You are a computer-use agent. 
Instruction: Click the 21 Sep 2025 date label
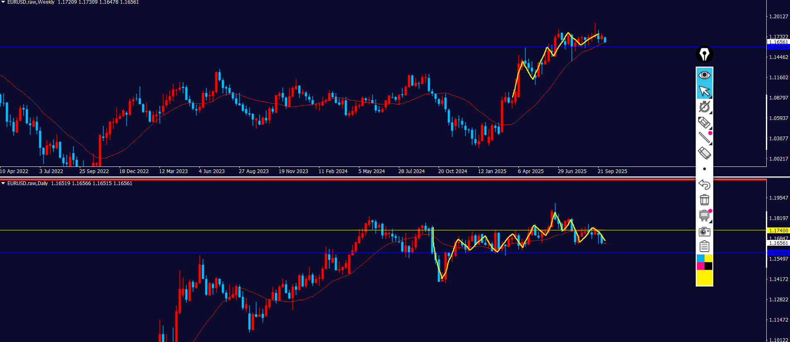click(612, 171)
